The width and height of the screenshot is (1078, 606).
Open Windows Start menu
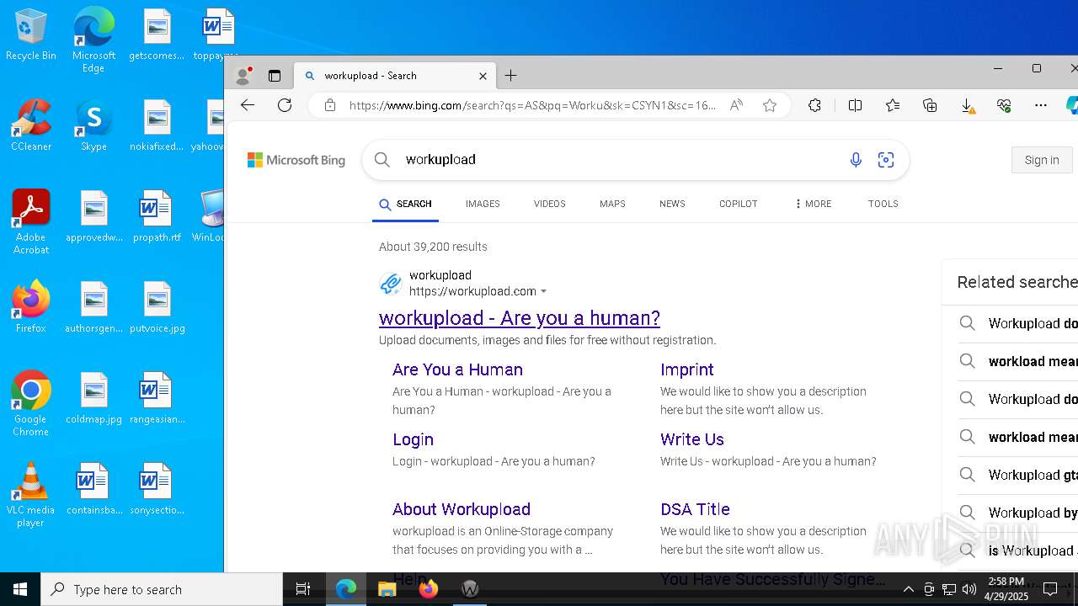(x=20, y=589)
